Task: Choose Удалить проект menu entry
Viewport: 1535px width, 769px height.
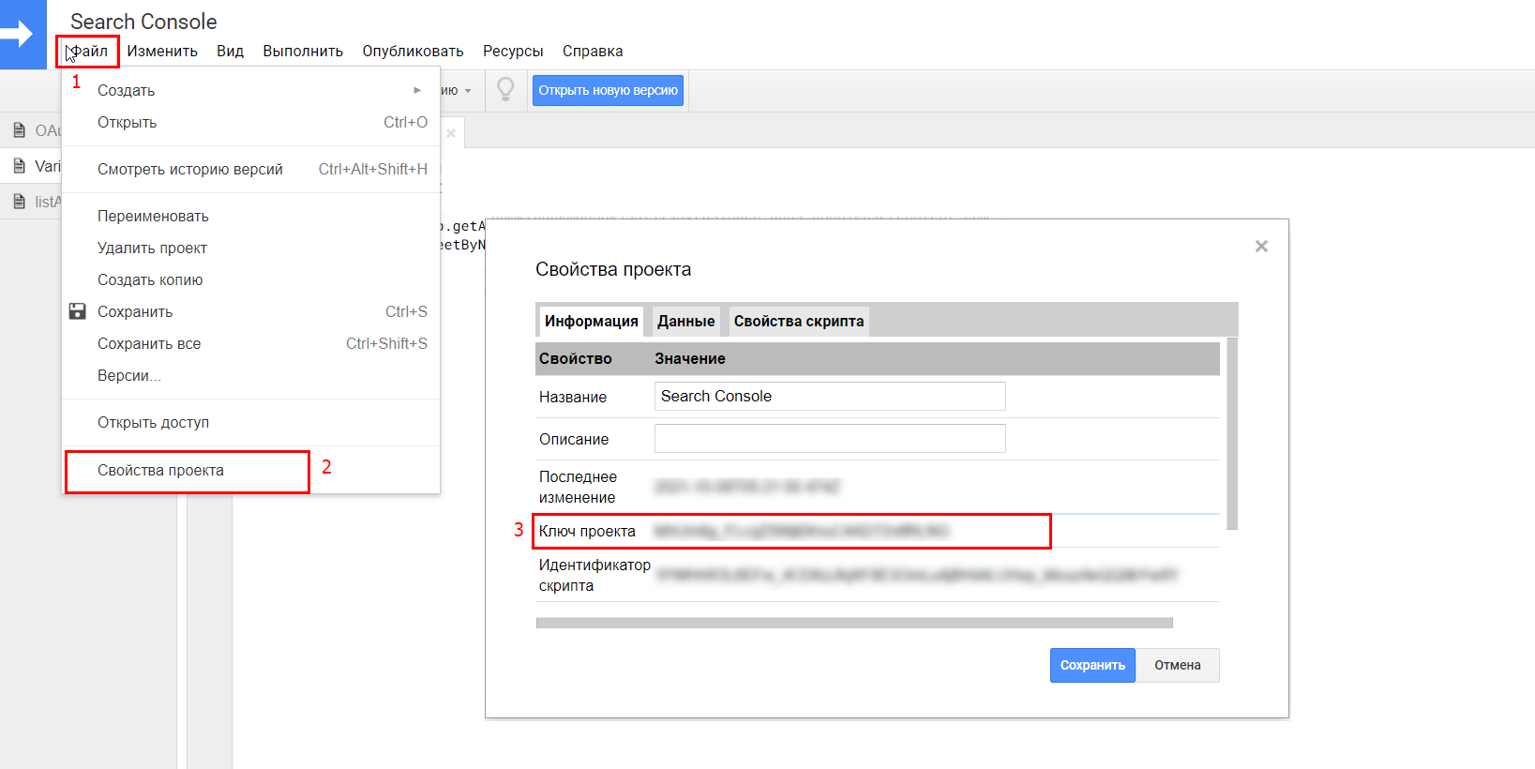Action: coord(251,248)
